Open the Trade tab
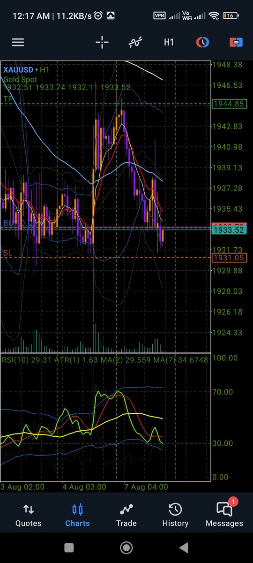This screenshot has height=563, width=253. point(126,515)
